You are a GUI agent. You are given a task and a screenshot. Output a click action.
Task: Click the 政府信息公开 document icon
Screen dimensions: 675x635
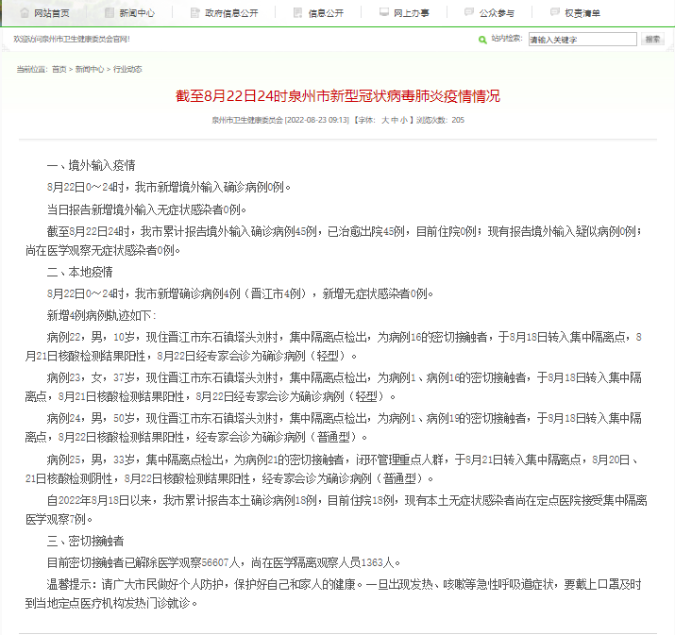click(x=195, y=13)
